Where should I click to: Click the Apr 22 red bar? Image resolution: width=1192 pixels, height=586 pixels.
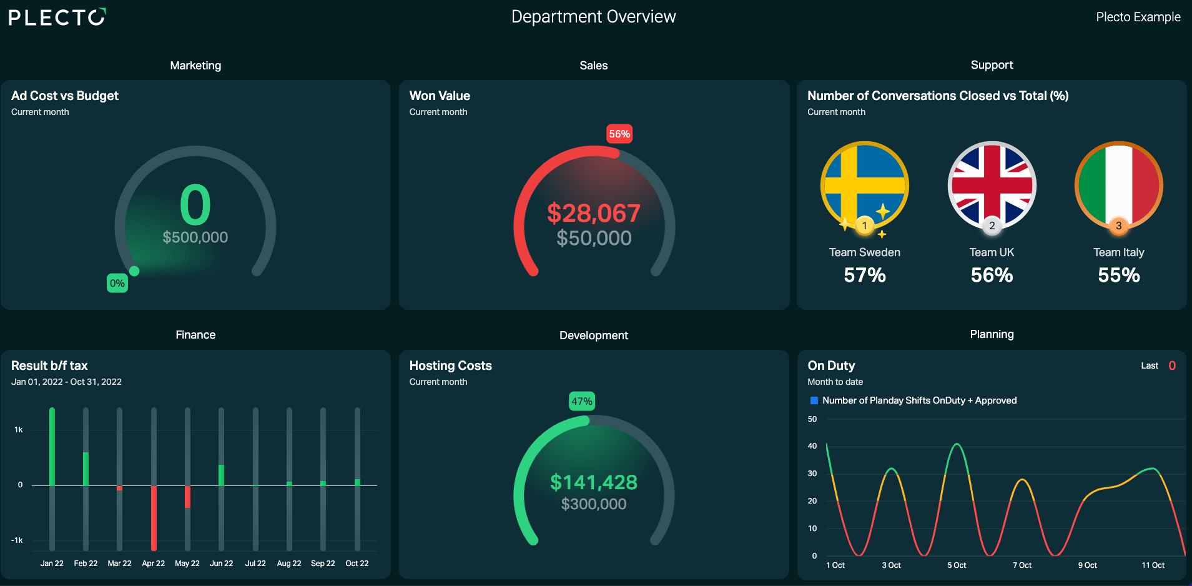[x=154, y=517]
